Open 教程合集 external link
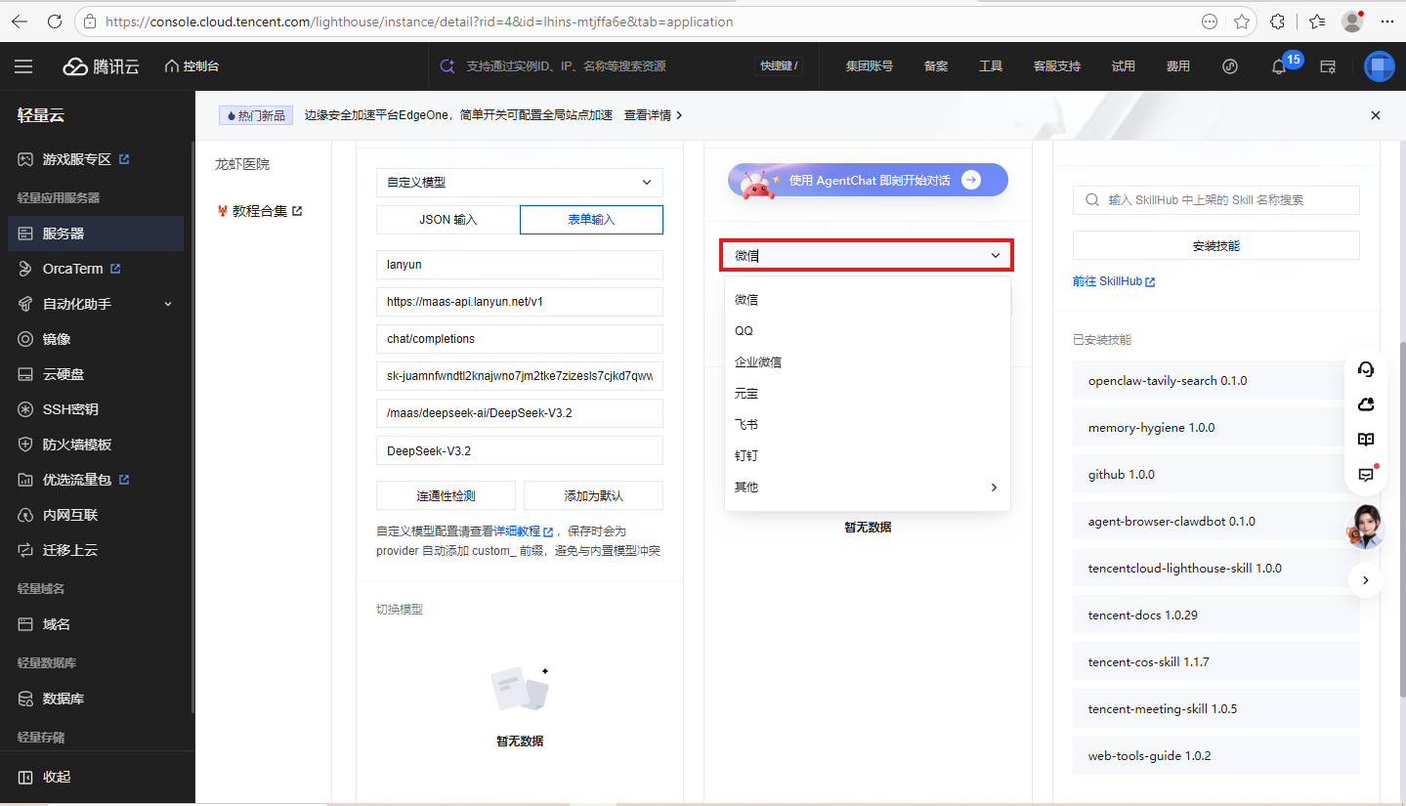This screenshot has height=806, width=1406. (x=260, y=210)
